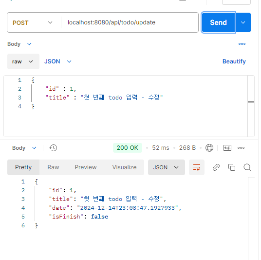Screen dimensions: 261x260
Task: Switch to Raw response view
Action: click(x=53, y=167)
